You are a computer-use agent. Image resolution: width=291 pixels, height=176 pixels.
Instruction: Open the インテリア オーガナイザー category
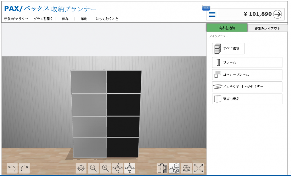[247, 87]
